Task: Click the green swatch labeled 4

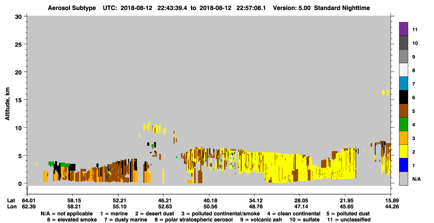Action: click(x=404, y=124)
